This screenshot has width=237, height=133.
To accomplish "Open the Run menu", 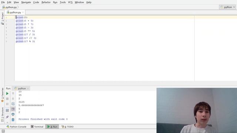I will pos(55,2).
